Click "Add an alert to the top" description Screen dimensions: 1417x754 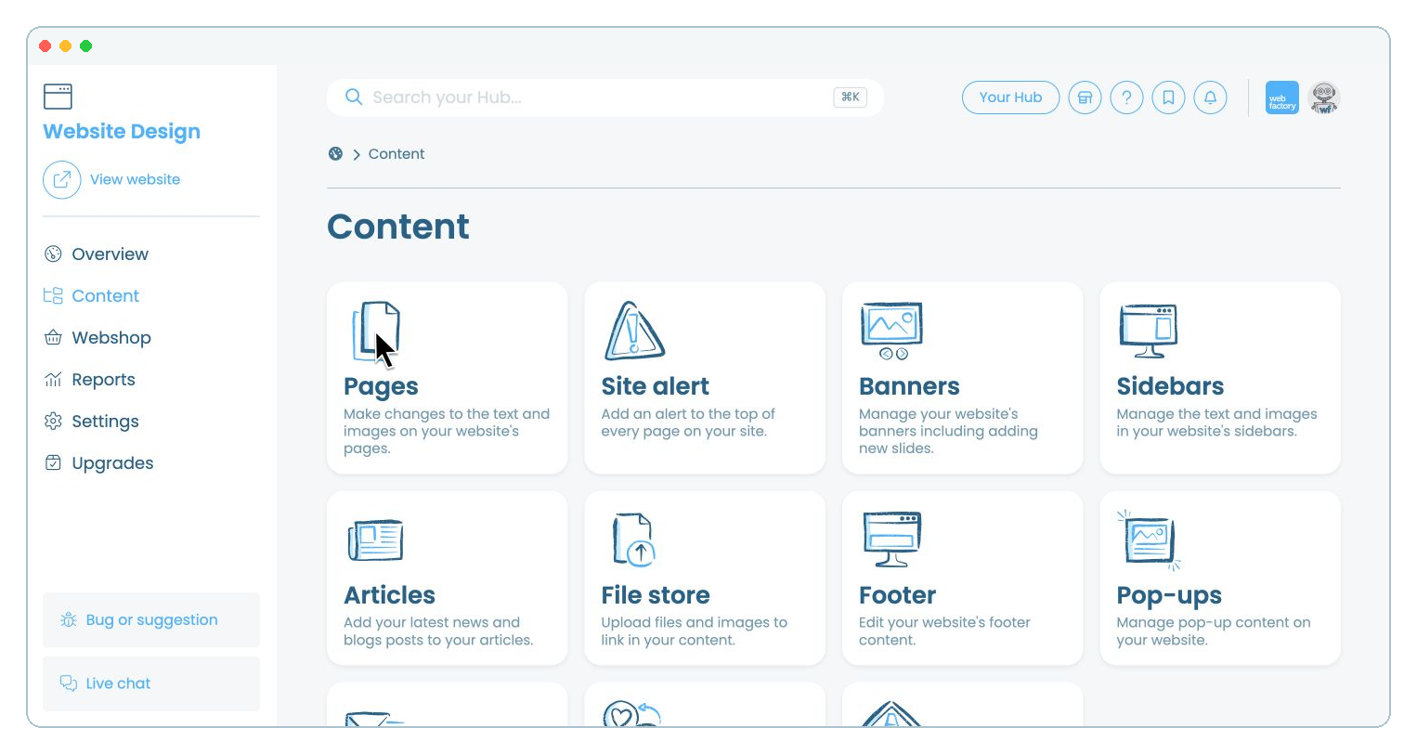tap(688, 422)
